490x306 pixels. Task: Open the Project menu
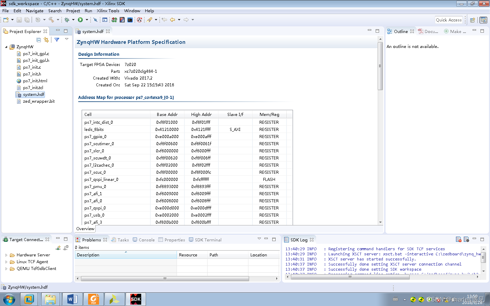coord(73,11)
